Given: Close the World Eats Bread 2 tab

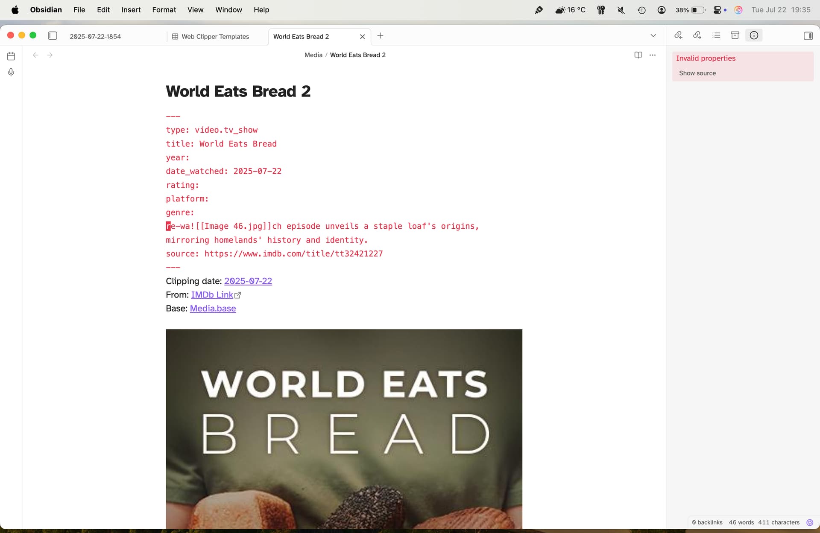Looking at the screenshot, I should [362, 37].
